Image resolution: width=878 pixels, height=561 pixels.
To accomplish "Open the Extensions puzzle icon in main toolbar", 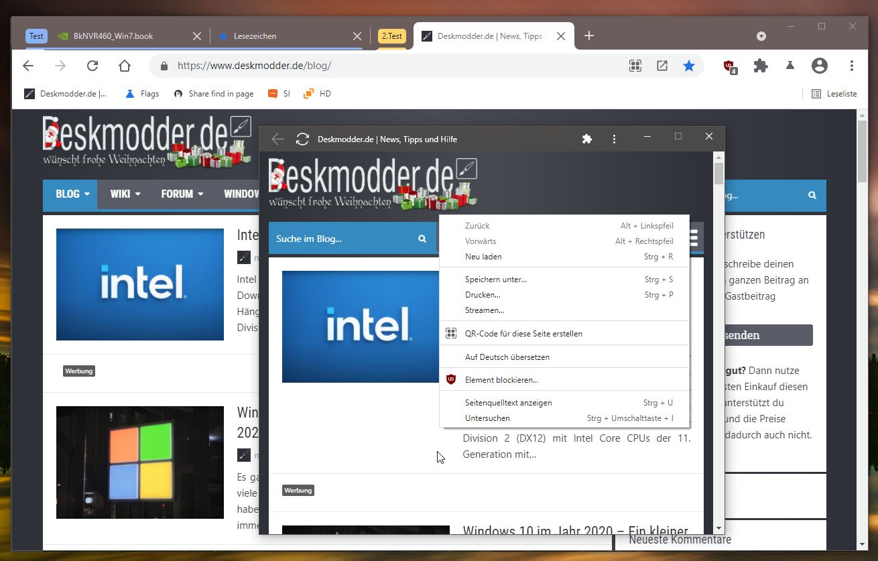I will pos(760,66).
